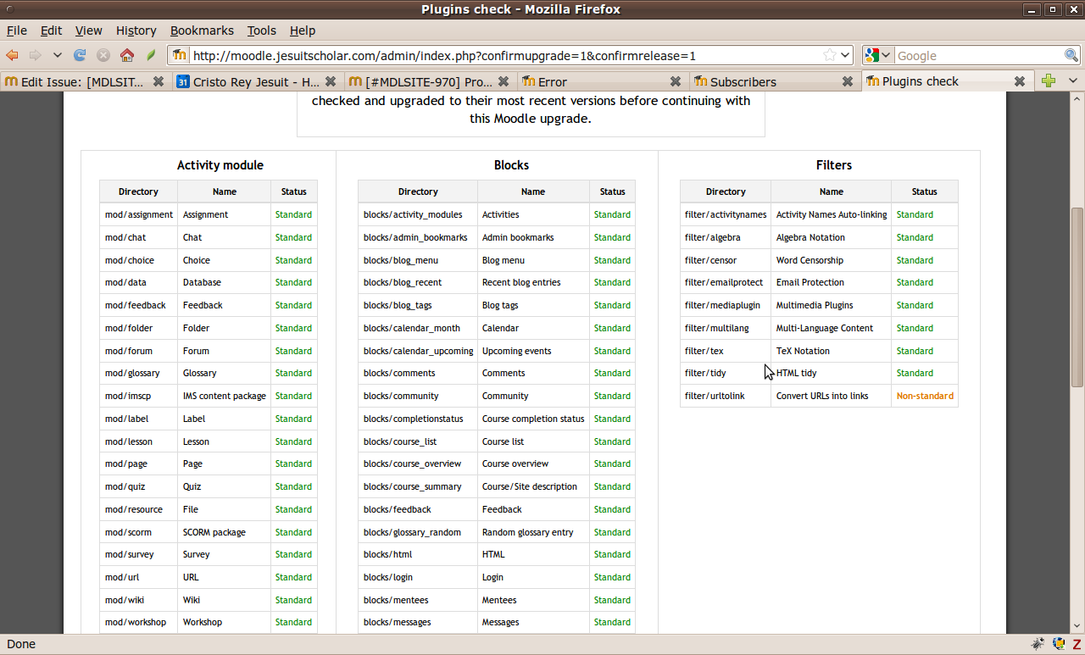Image resolution: width=1085 pixels, height=655 pixels.
Task: Click inside the Google search box
Action: point(978,55)
